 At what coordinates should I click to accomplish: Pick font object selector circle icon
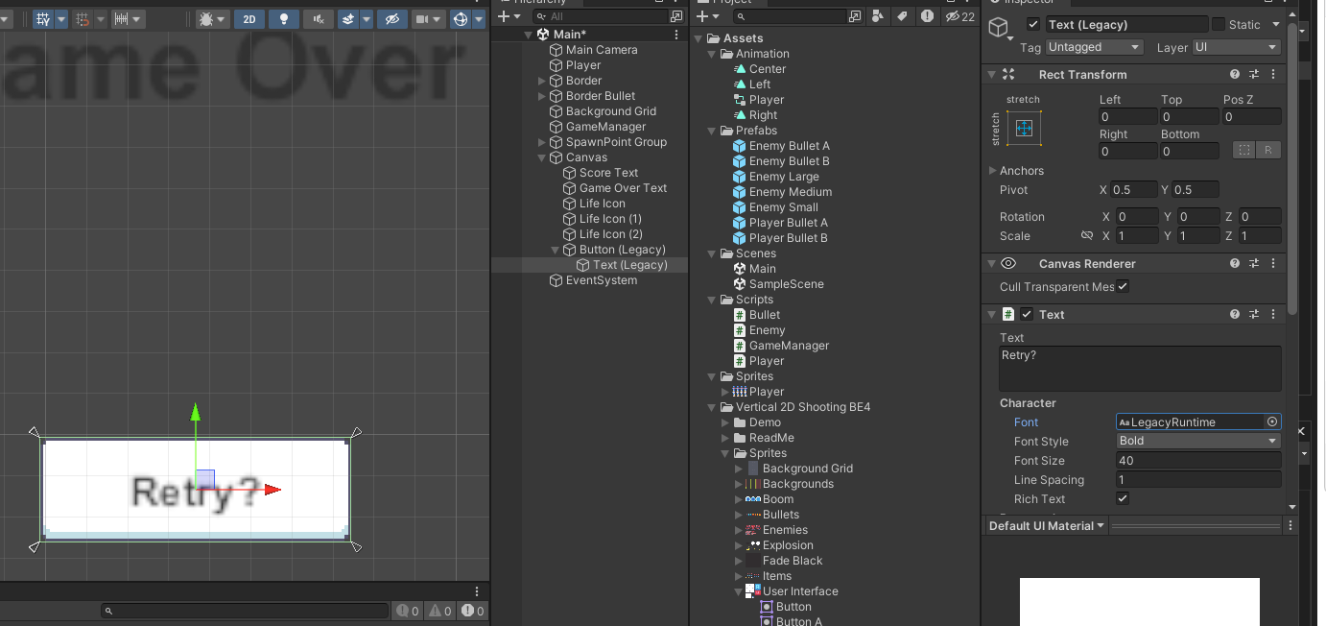(x=1272, y=421)
